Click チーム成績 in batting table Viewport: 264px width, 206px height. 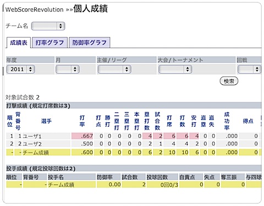36,153
